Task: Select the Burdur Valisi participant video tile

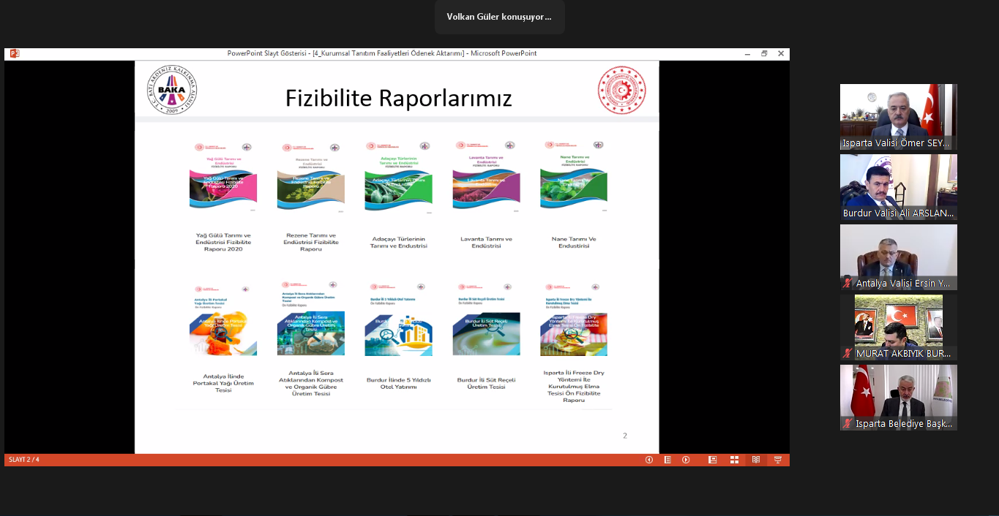Action: pos(898,187)
